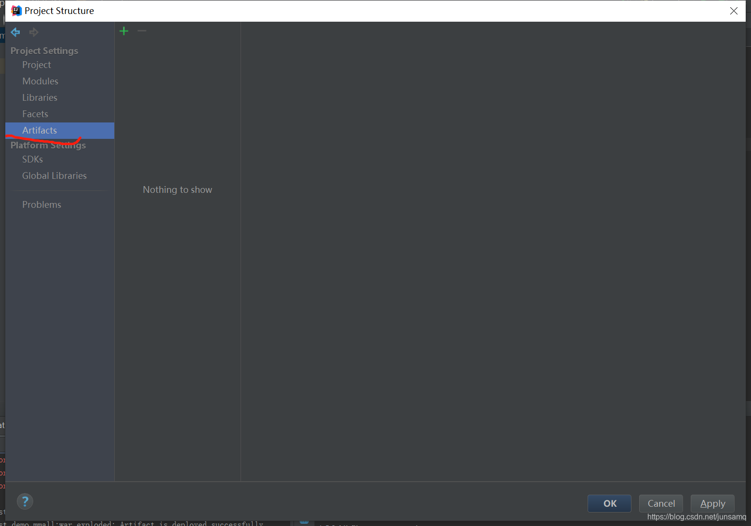Select Artifacts in the sidebar
The image size is (751, 526).
60,130
